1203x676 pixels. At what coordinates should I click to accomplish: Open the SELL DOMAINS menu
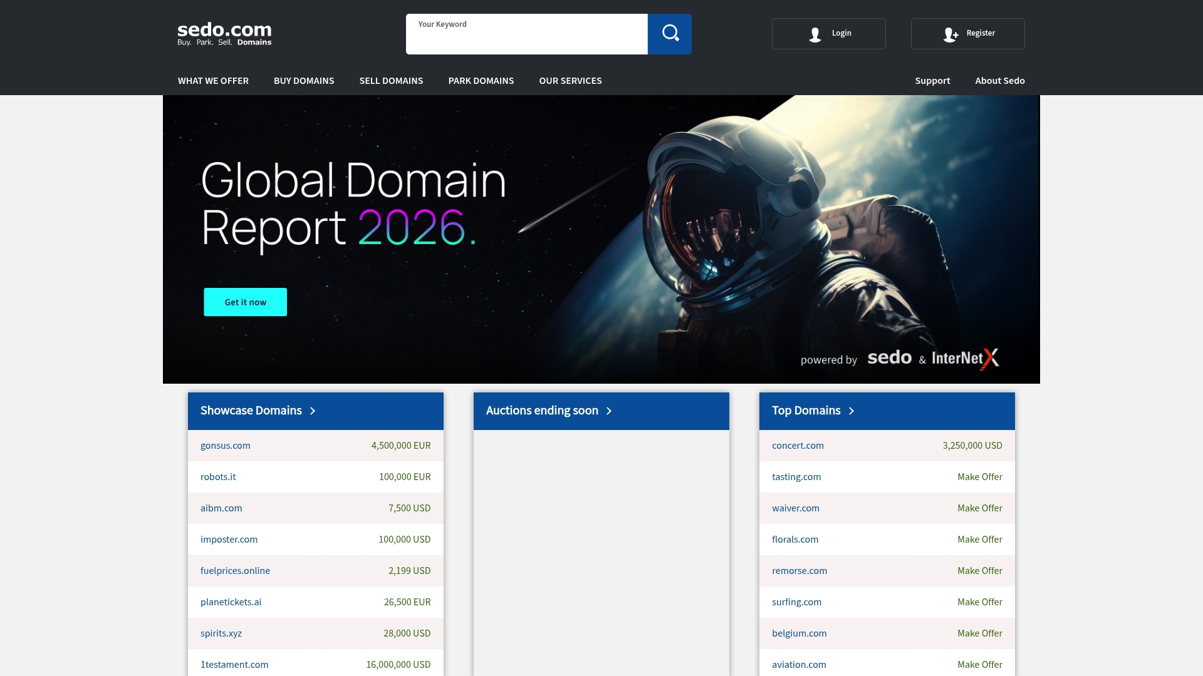click(391, 80)
